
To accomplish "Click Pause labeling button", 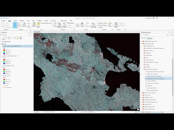I will [x=100, y=23].
